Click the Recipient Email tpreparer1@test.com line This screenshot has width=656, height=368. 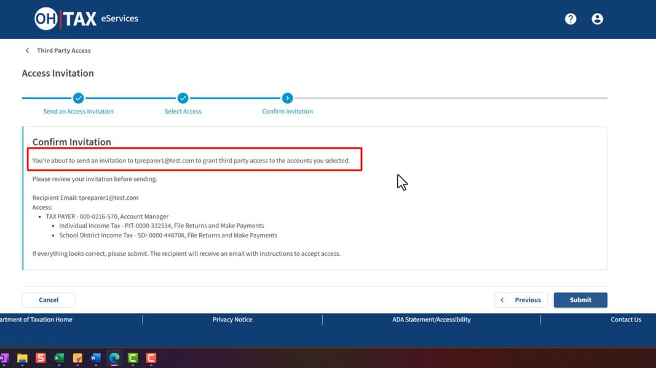click(85, 197)
